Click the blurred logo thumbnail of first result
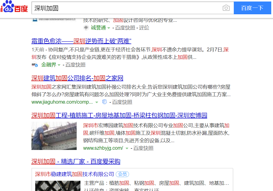This screenshot has height=191, width=273. 54,20
